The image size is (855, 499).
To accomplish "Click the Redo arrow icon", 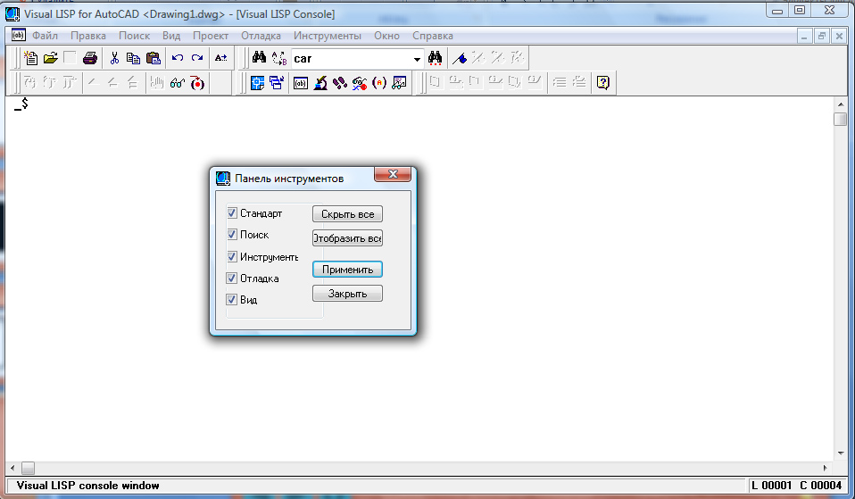I will click(x=197, y=58).
